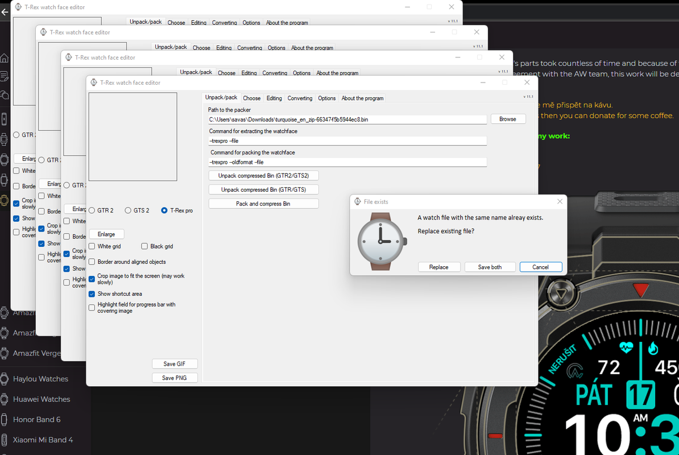
Task: Switch to the Choose tab in front window
Action: pyautogui.click(x=251, y=98)
